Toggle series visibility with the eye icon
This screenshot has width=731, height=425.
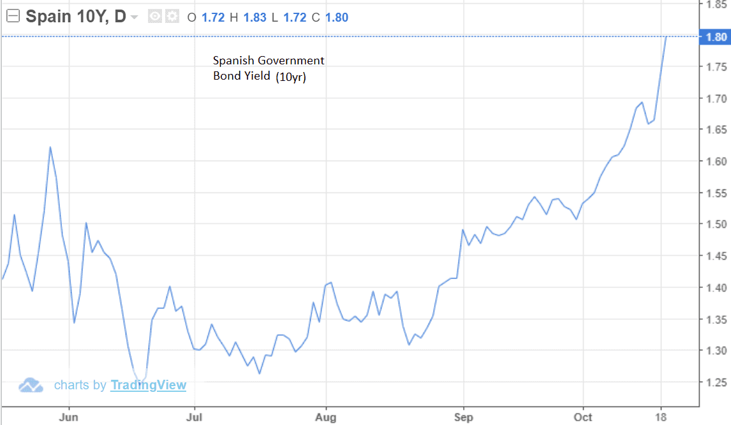(x=155, y=17)
